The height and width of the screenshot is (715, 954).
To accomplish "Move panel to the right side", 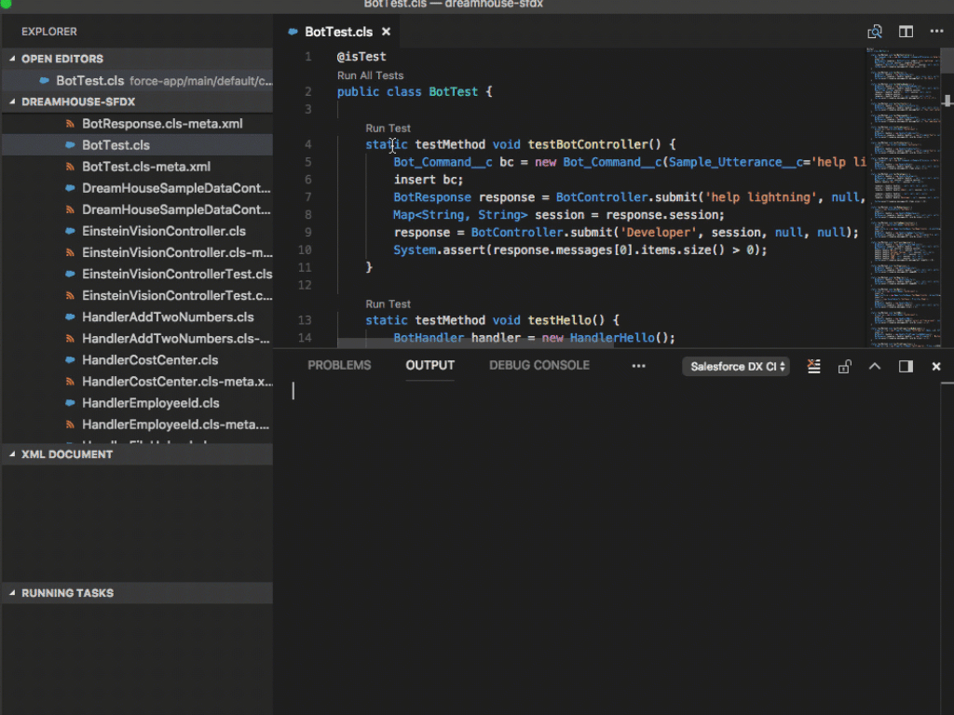I will coord(906,366).
